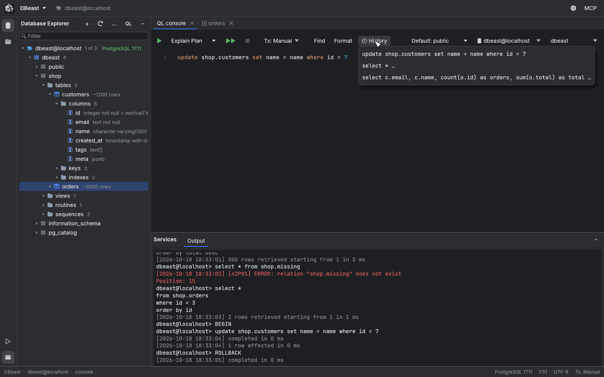
Task: Click the DBeast app logo icon
Action: [9, 8]
